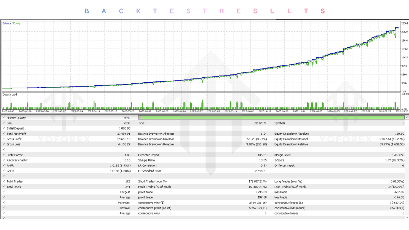Click the checkmark icon beside Profit Factor
Viewport: 409px width, 230px height.
(4, 155)
